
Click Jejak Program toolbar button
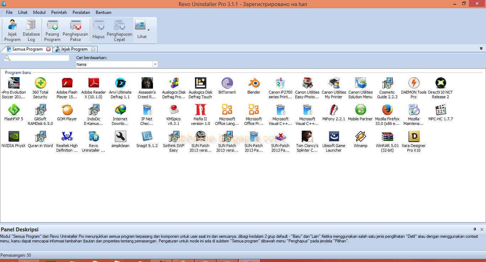click(x=12, y=31)
